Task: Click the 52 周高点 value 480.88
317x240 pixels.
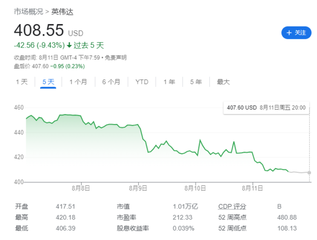Action: click(x=287, y=217)
